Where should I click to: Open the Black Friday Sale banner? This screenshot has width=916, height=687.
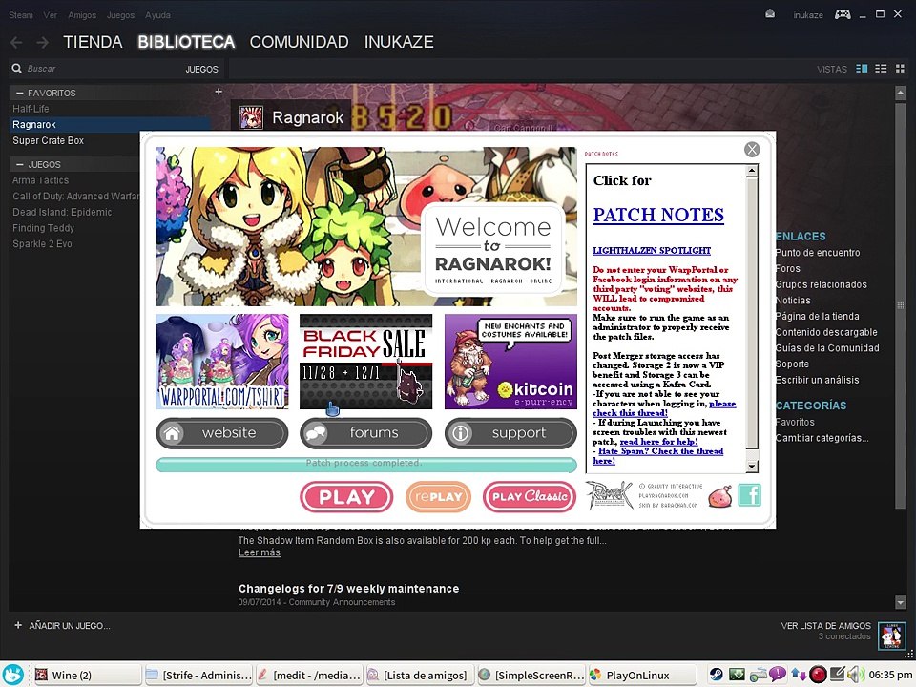[366, 362]
